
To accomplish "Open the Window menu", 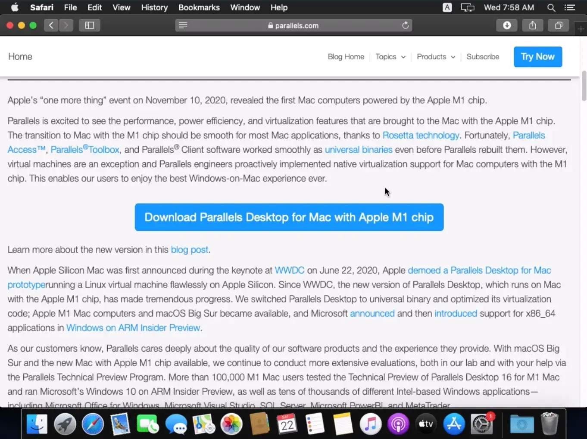I will pyautogui.click(x=245, y=7).
